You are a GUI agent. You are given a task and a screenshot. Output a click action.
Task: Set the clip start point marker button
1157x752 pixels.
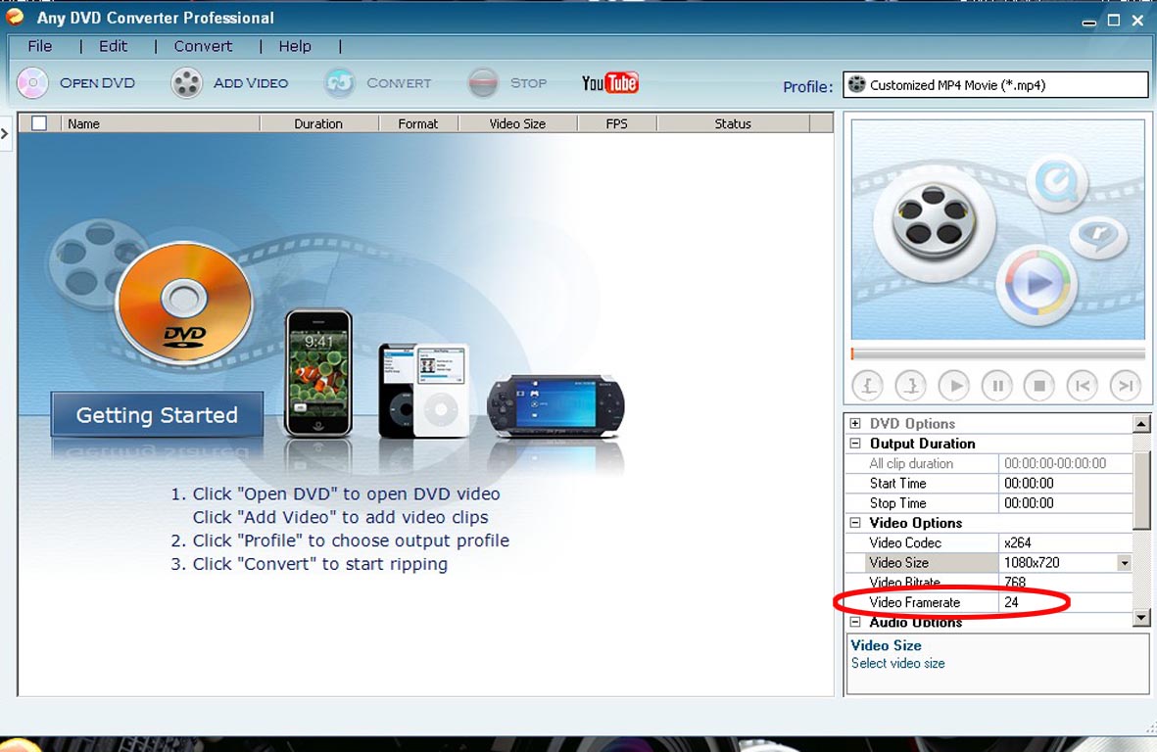click(x=867, y=386)
